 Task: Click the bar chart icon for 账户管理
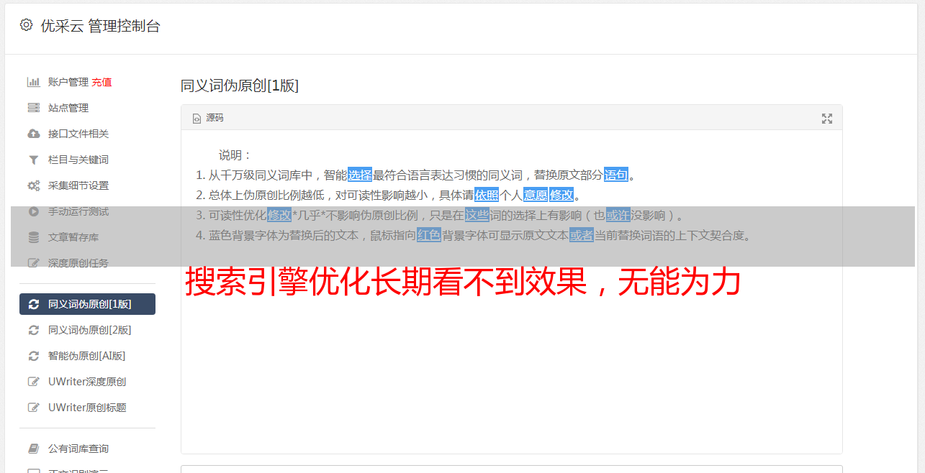33,82
